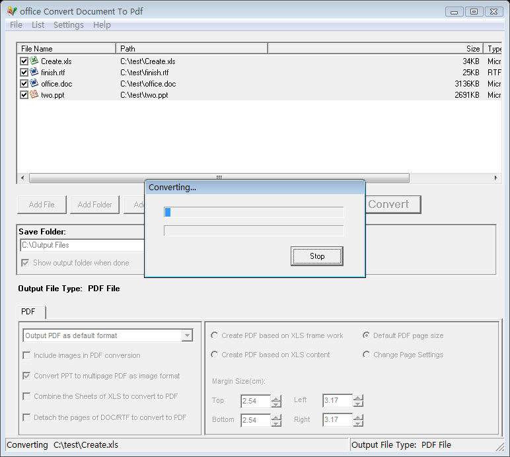Uncheck the office.doc file checkbox
This screenshot has width=510, height=457.
pyautogui.click(x=24, y=83)
